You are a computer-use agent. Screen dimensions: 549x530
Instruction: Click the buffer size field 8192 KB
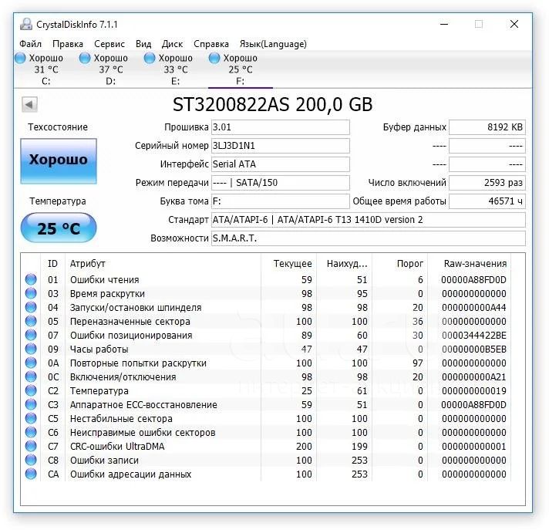[487, 127]
